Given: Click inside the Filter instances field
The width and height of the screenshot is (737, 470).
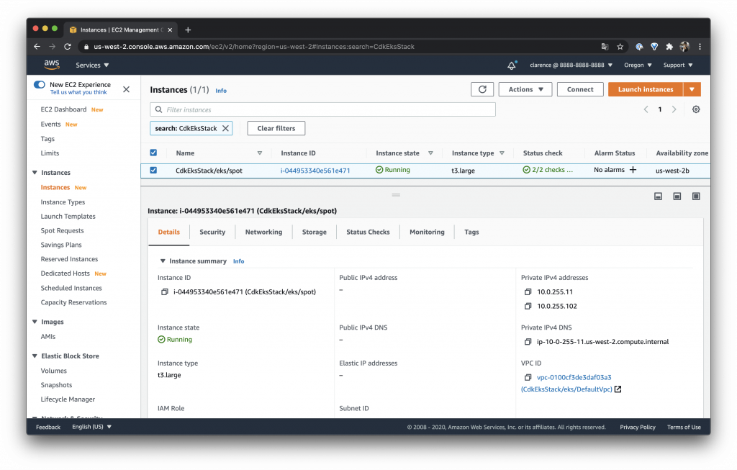Looking at the screenshot, I should click(322, 109).
